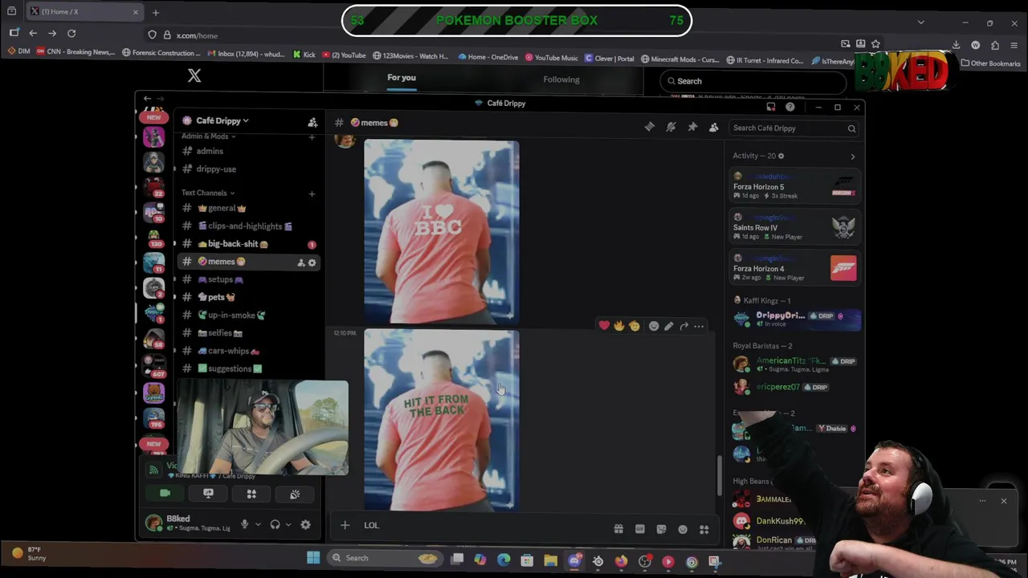
Task: Open Activity settings gear icon
Action: point(781,156)
